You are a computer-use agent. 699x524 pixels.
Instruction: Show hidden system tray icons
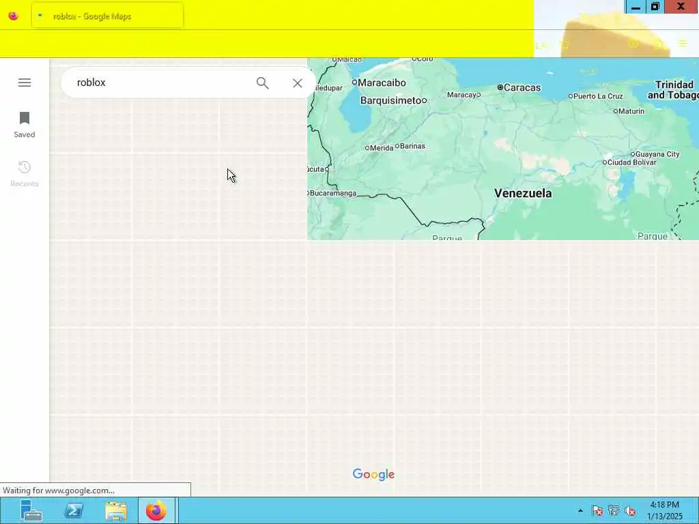[x=580, y=510]
